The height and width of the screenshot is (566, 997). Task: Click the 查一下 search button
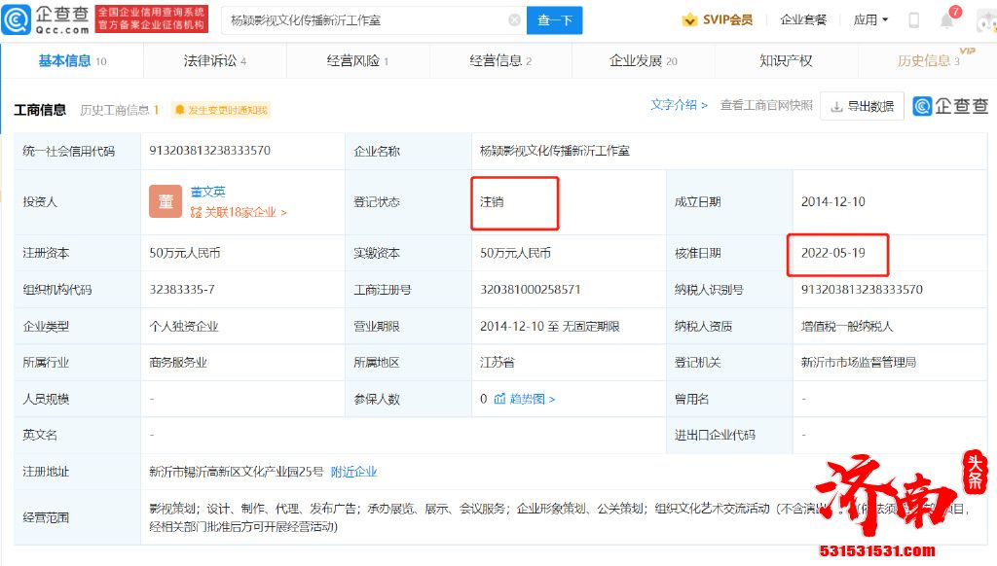[554, 19]
